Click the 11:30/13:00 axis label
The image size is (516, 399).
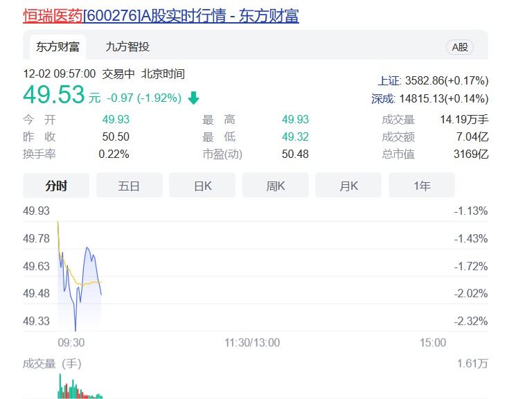click(x=252, y=342)
